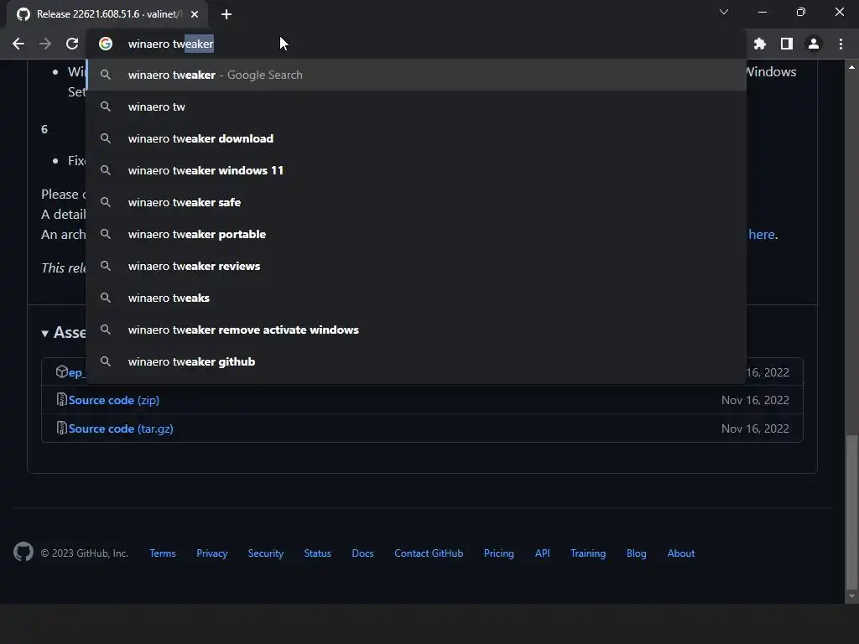The image size is (859, 644).
Task: Open the Blog footer link
Action: (637, 553)
